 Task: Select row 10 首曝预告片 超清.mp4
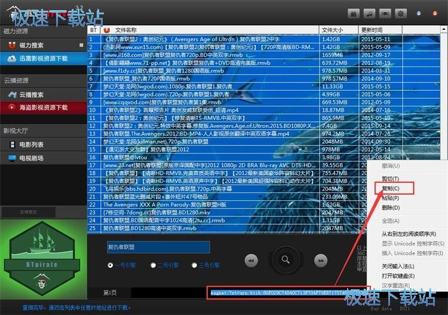[263, 110]
